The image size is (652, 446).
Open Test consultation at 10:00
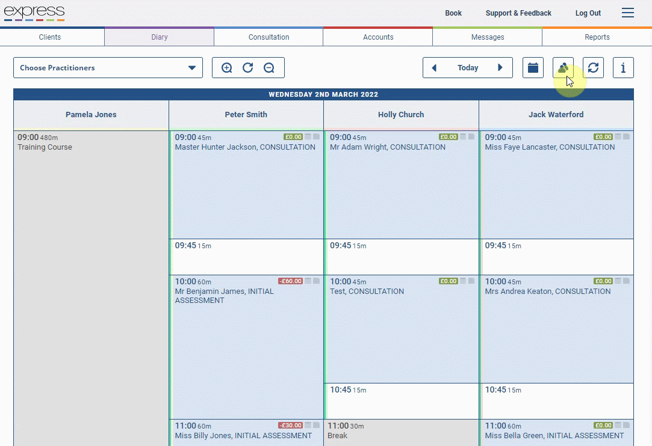402,329
